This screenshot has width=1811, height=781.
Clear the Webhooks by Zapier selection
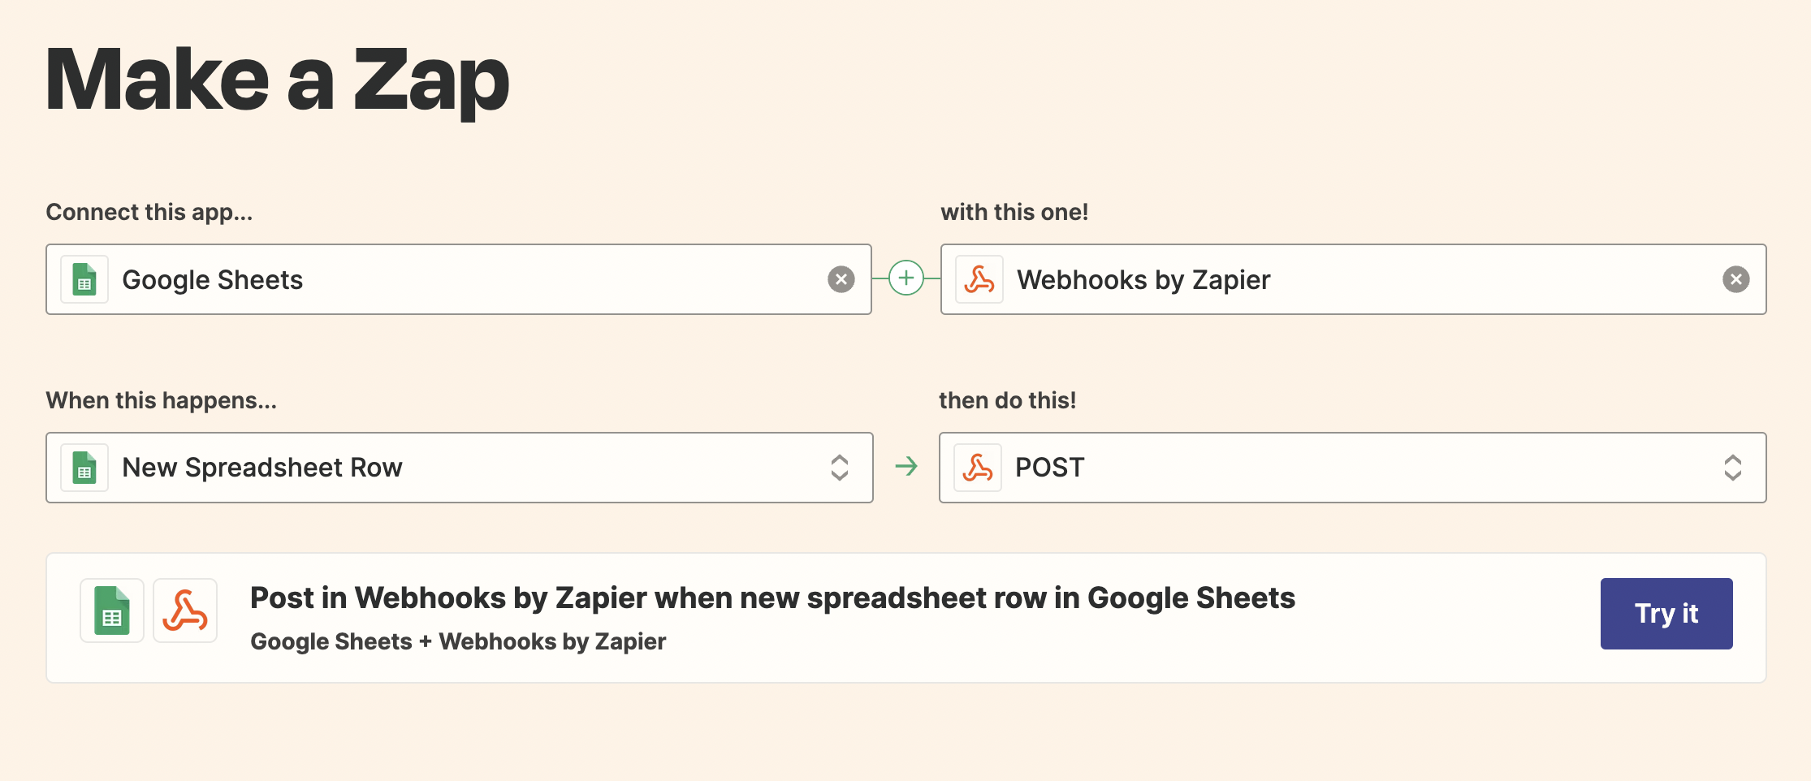click(1736, 279)
